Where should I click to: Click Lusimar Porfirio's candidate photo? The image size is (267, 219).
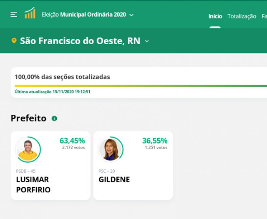(x=28, y=149)
